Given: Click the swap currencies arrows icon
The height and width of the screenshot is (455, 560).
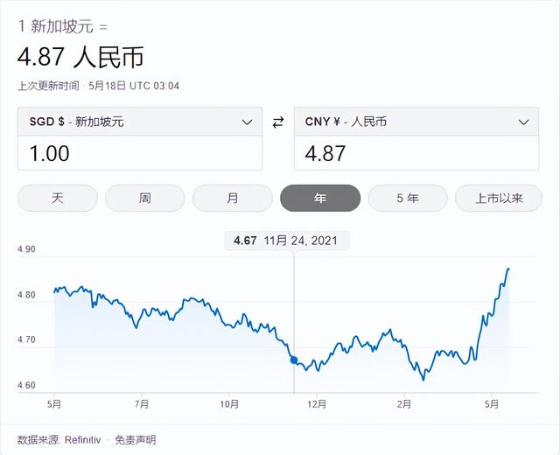Looking at the screenshot, I should point(278,122).
